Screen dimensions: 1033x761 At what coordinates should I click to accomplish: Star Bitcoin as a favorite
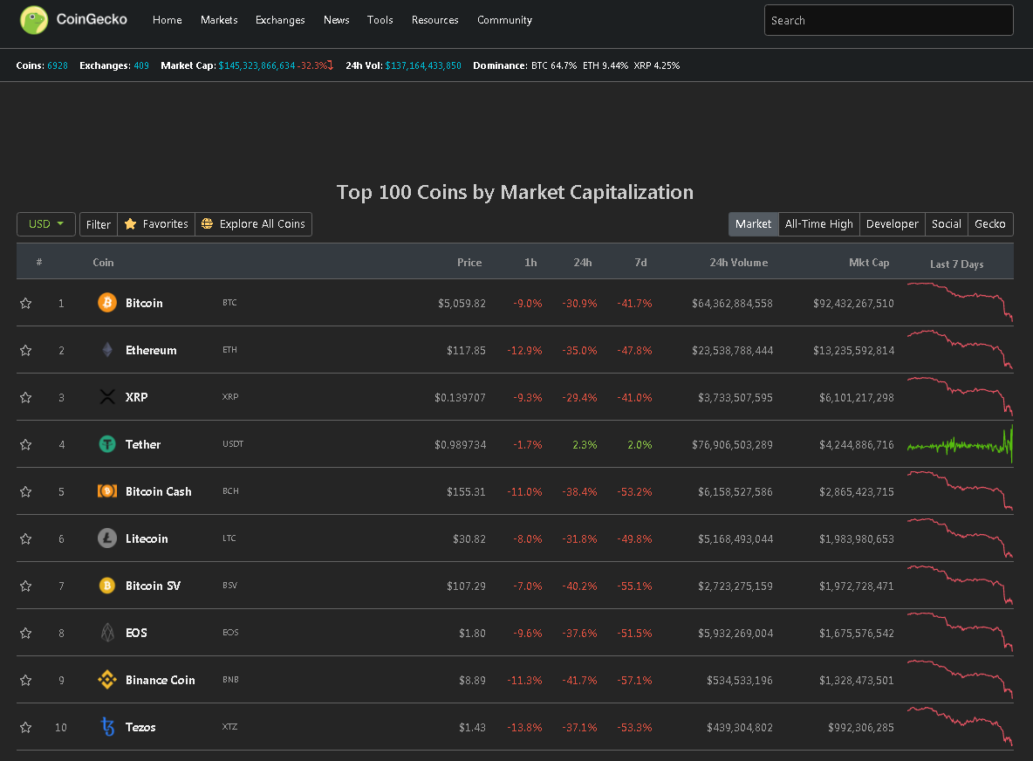pos(26,303)
